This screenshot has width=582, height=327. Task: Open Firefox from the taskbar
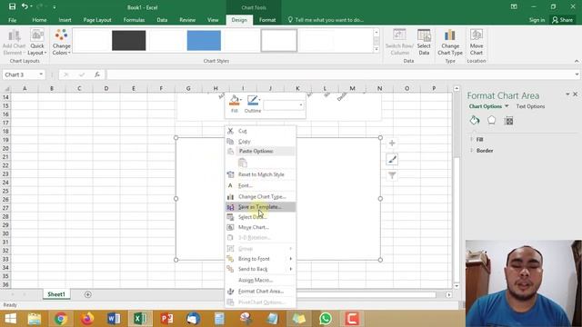click(87, 319)
